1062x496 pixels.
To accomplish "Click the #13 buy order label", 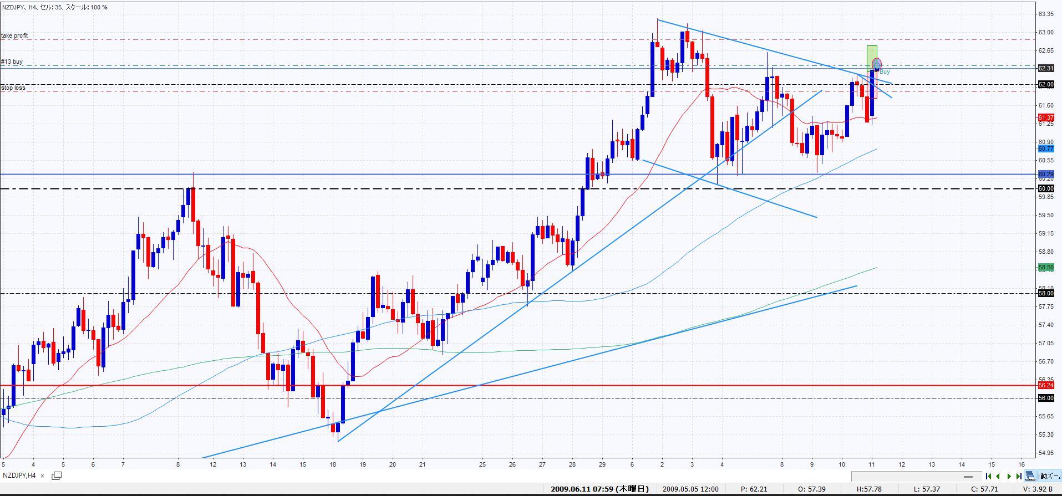I will (12, 62).
